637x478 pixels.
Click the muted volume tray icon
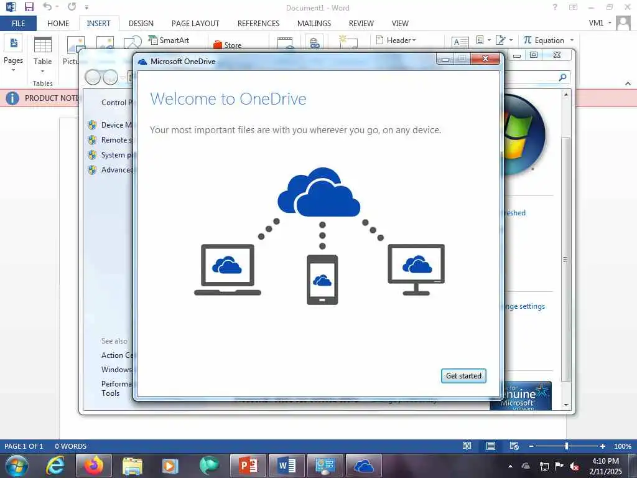(x=574, y=466)
